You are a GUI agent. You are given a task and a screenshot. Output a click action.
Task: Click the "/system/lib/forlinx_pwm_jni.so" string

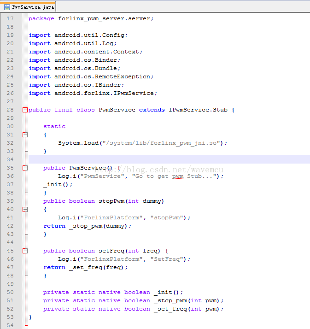161,143
